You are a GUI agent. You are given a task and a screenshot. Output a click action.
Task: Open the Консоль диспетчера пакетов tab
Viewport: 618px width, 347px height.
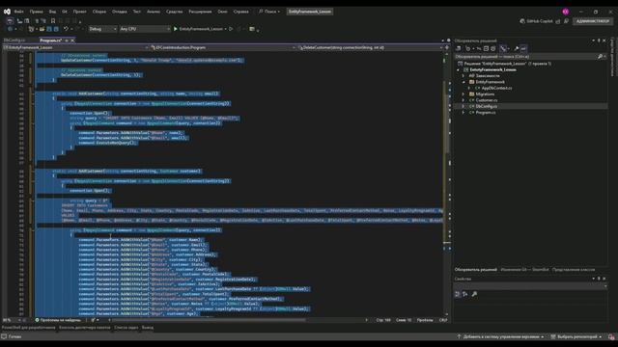pos(84,328)
